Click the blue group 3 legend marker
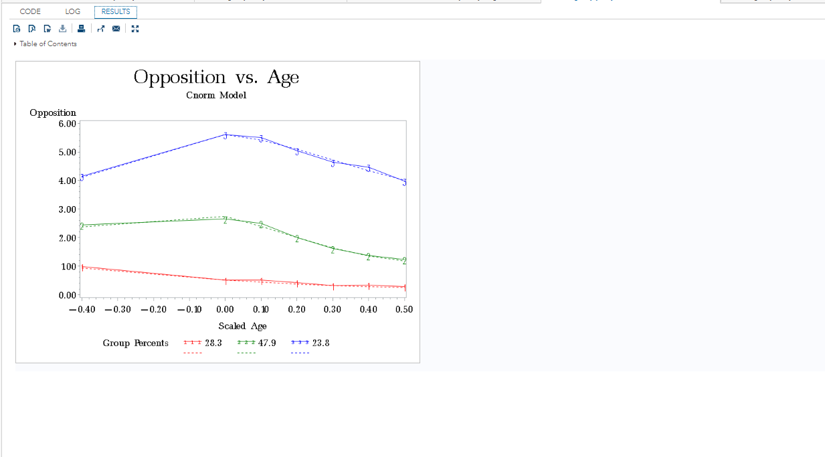 [x=300, y=343]
